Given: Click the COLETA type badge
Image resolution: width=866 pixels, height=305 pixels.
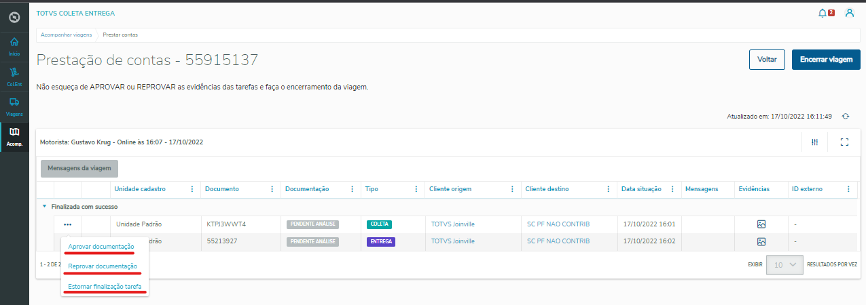Looking at the screenshot, I should point(379,224).
